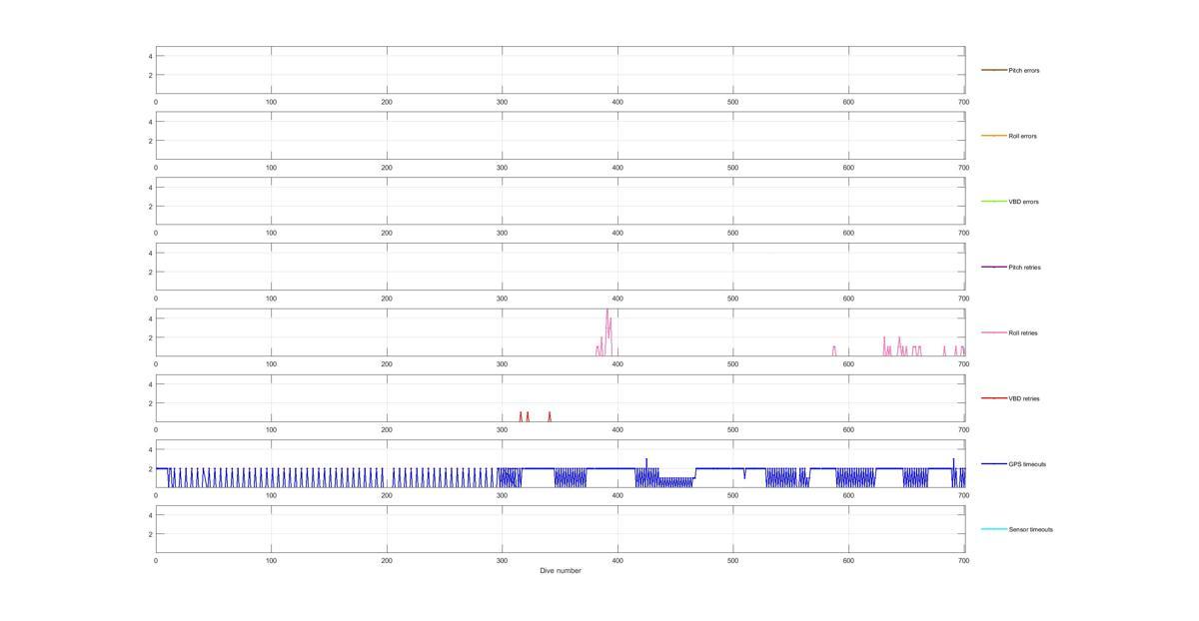Click the 100 tick below the Pitch errors plot
The height and width of the screenshot is (621, 1199).
click(x=271, y=102)
